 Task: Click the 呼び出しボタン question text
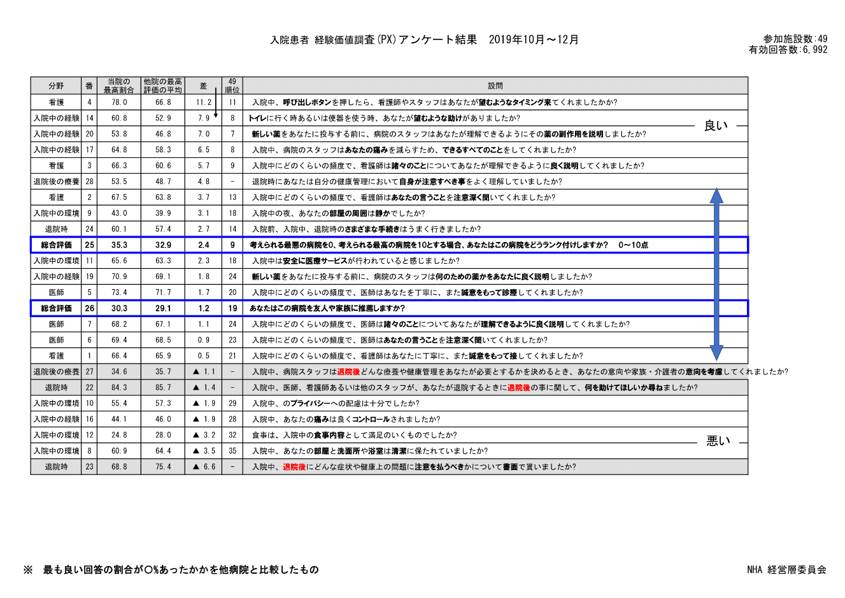[434, 102]
